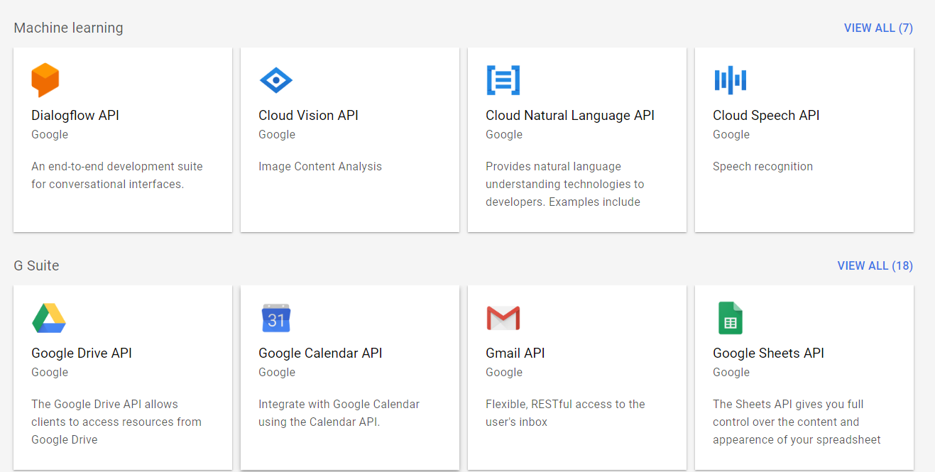This screenshot has width=935, height=472.
Task: Click the Machine learning section heading
Action: [x=68, y=28]
